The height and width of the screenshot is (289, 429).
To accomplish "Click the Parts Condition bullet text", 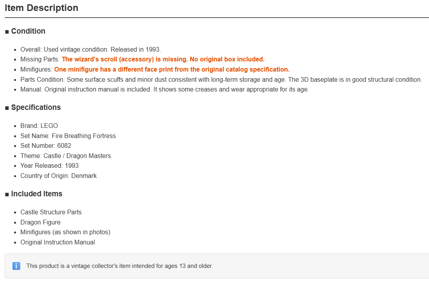I will coord(221,79).
